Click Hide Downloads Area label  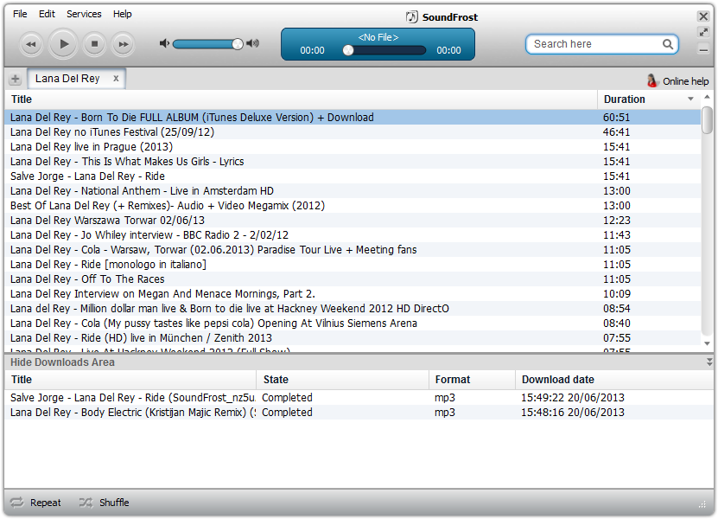coord(62,362)
